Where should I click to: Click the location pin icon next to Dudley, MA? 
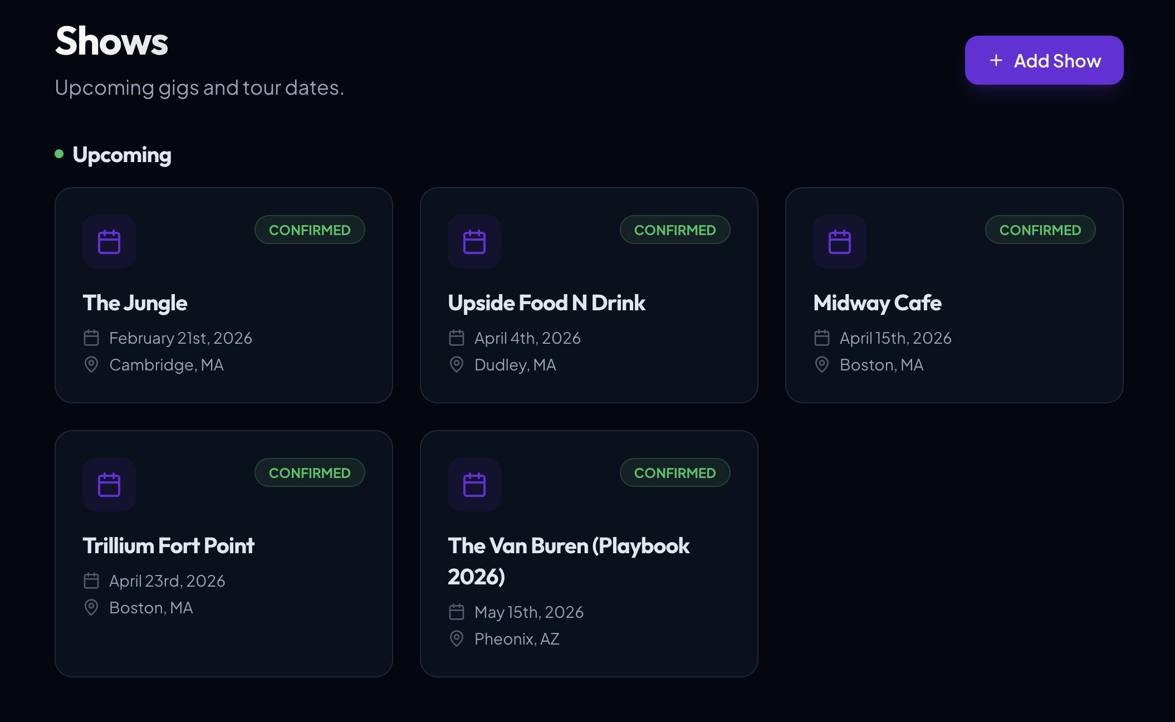pos(457,364)
